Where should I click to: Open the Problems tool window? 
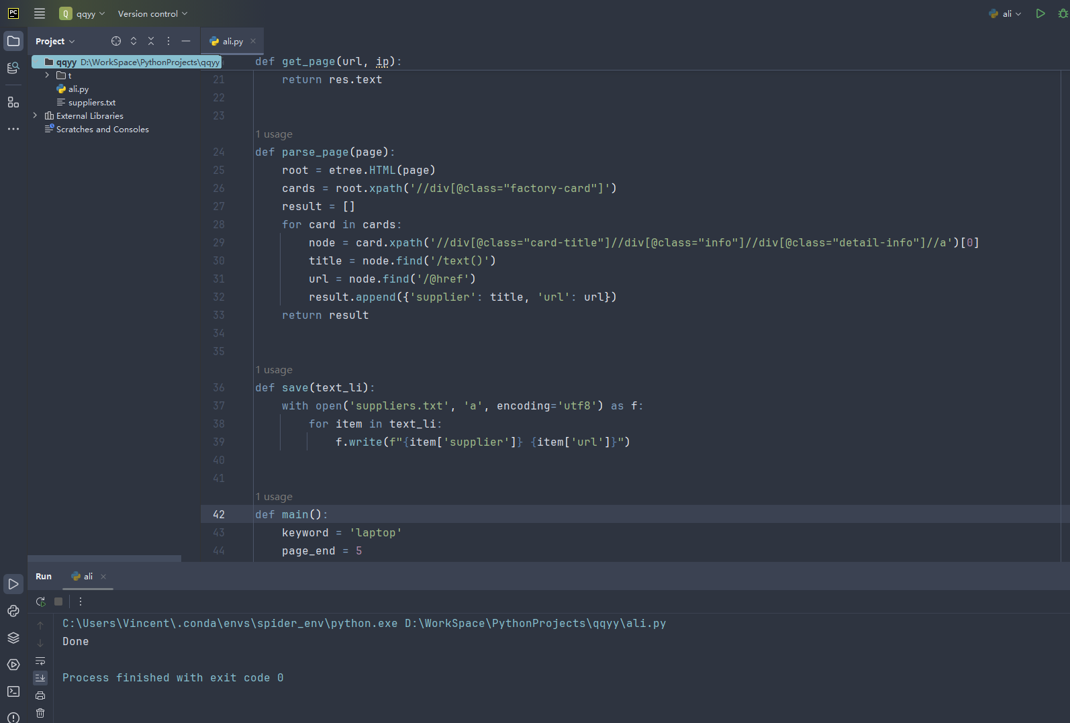[x=13, y=717]
